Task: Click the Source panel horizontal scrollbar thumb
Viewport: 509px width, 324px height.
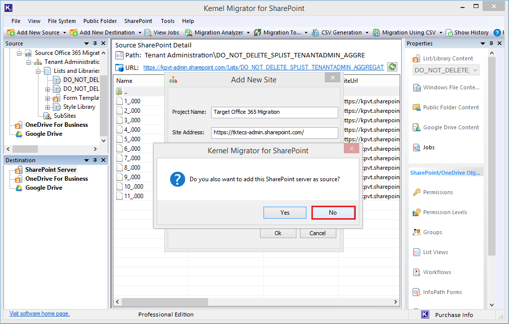Action: [x=25, y=149]
